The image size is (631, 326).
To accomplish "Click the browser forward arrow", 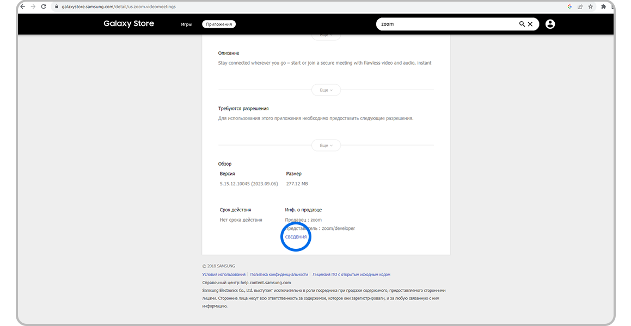I will (33, 7).
